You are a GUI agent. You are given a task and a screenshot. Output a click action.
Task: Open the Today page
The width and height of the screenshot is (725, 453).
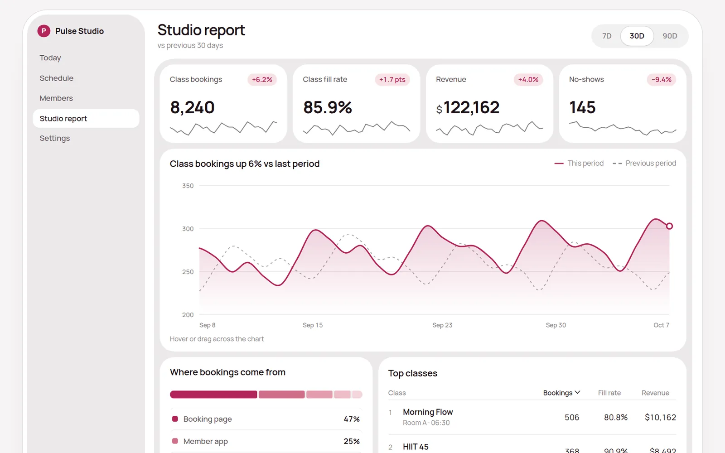(x=86, y=58)
